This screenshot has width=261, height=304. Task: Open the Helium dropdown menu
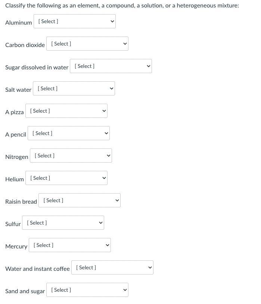coord(66,178)
